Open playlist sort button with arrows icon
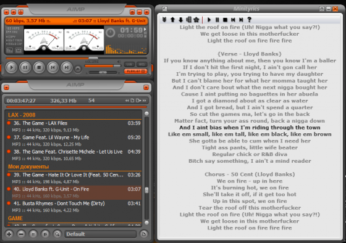Screen dimensions: 346x243 click(x=45, y=234)
